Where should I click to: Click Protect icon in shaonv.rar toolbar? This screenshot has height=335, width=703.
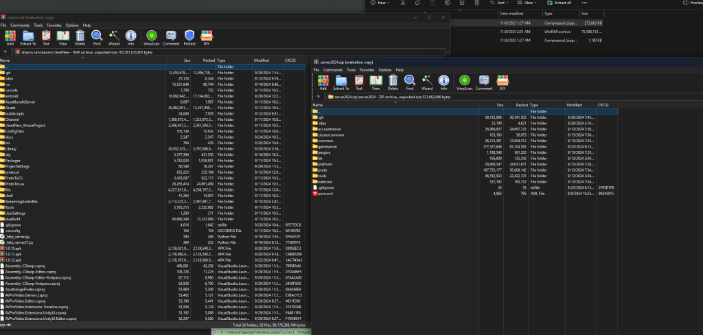189,36
